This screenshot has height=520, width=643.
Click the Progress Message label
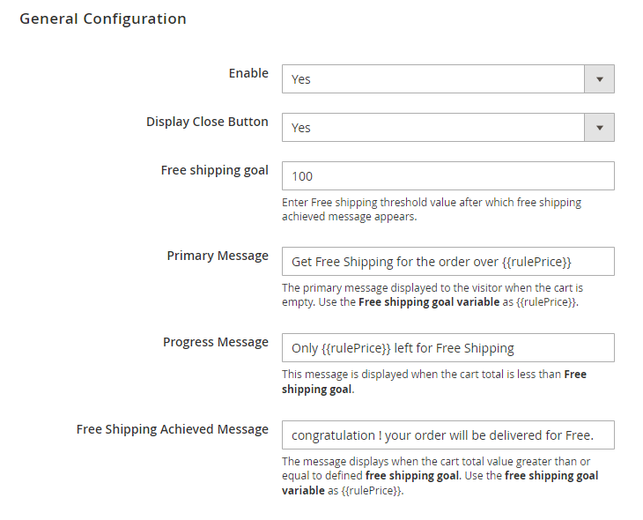[x=216, y=342]
